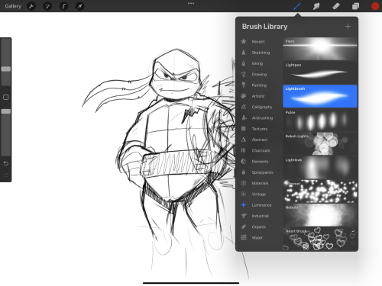This screenshot has height=286, width=382.
Task: Open the Sketching brush set
Action: point(261,53)
